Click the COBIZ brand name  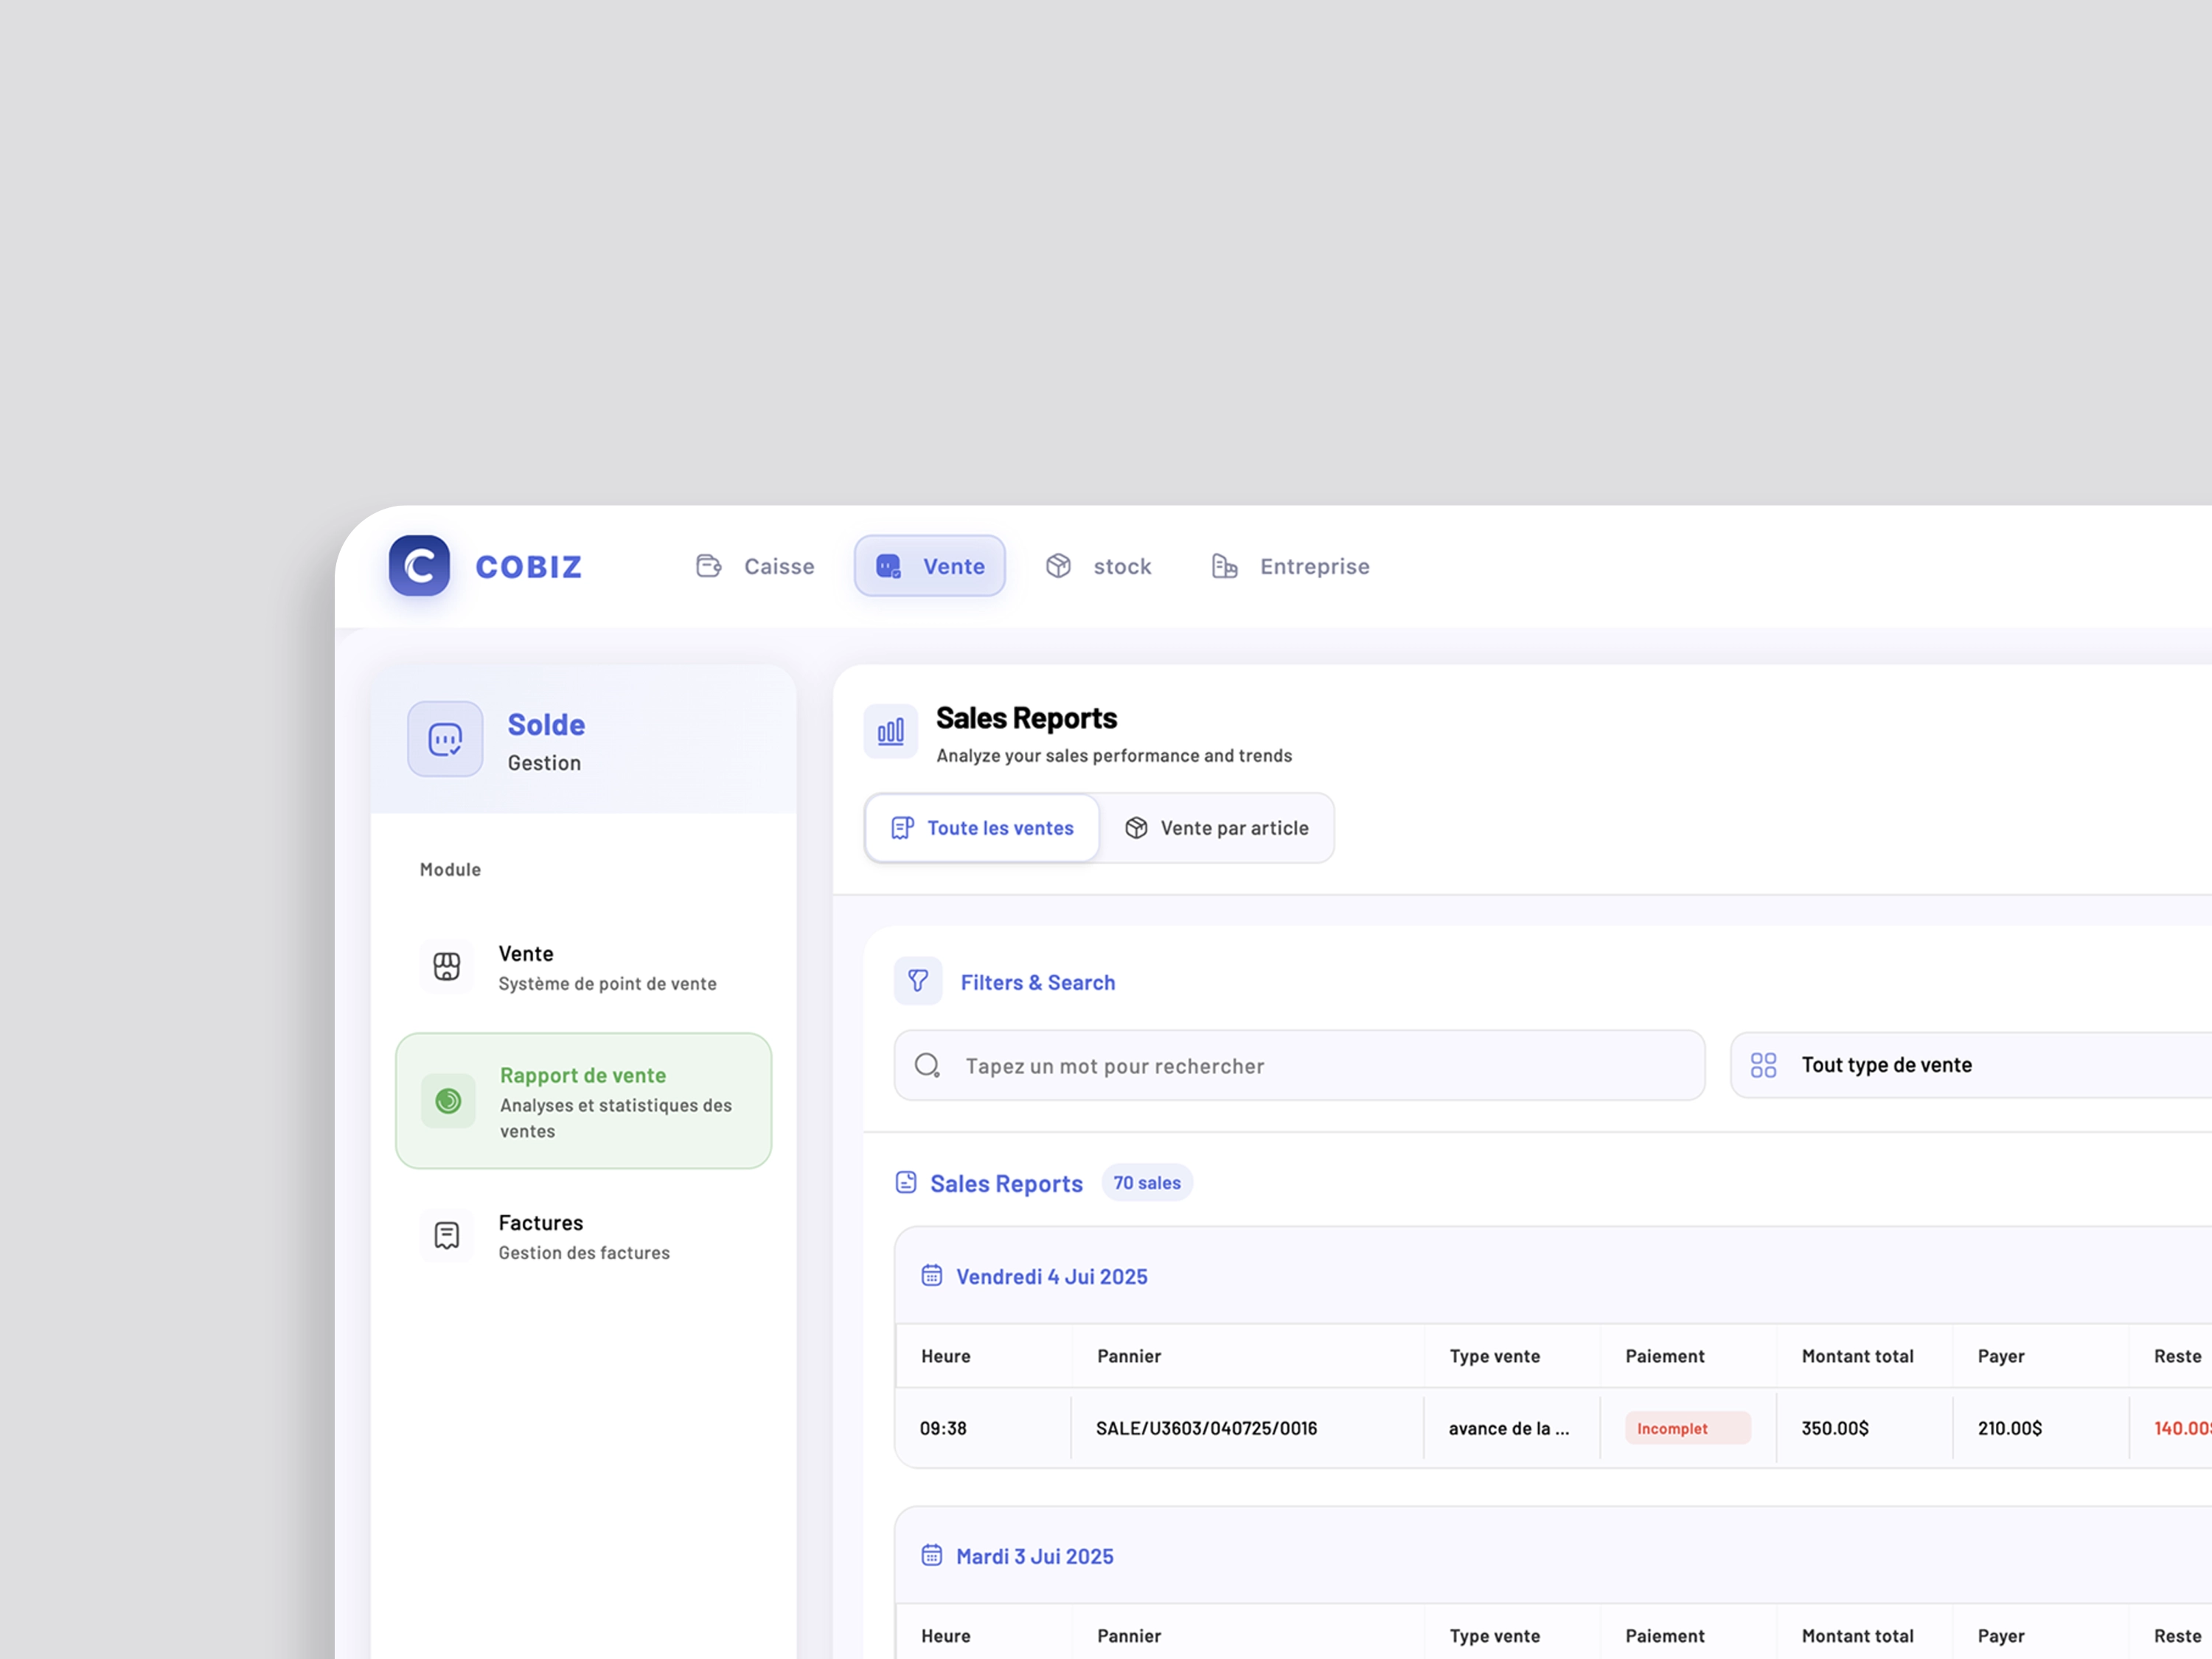tap(529, 567)
